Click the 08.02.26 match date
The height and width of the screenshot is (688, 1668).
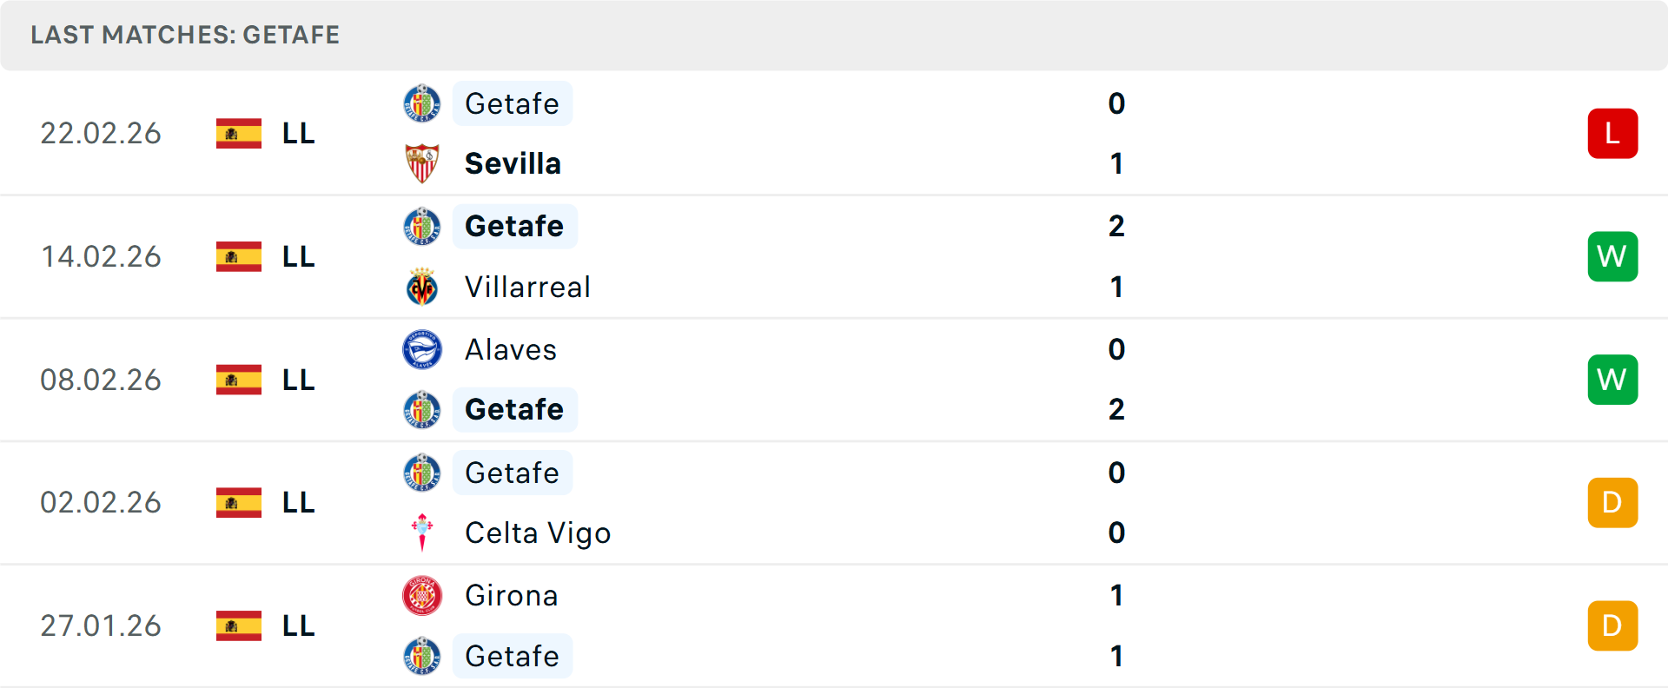click(101, 380)
